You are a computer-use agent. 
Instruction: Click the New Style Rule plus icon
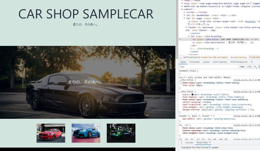click(255, 67)
